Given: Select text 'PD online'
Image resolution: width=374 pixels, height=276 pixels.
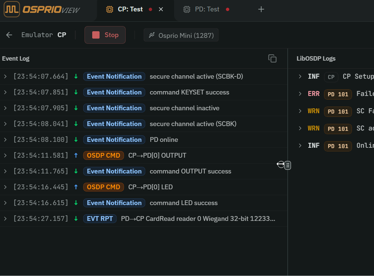Looking at the screenshot, I should pos(164,140).
